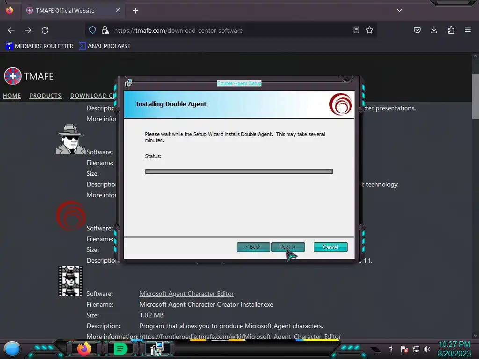Open the installer taskbar icon
The height and width of the screenshot is (359, 479).
pyautogui.click(x=157, y=349)
